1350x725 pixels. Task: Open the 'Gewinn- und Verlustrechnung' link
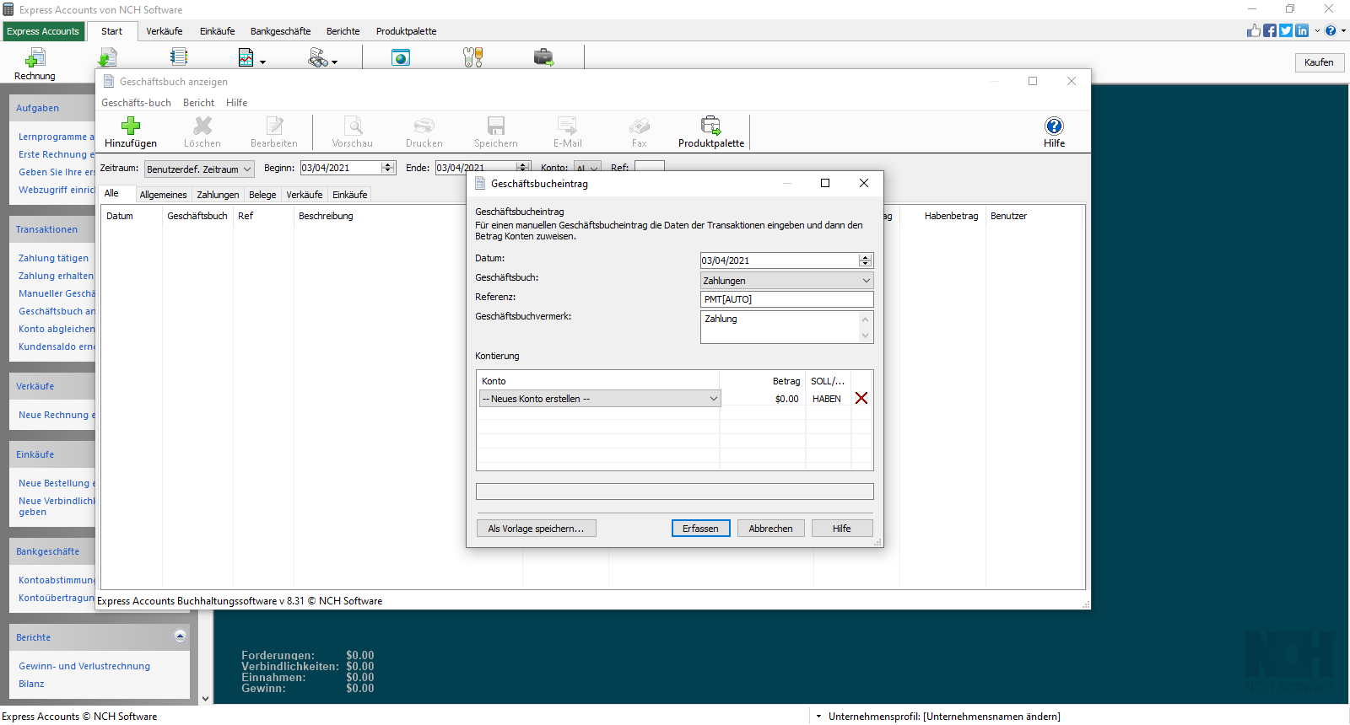84,666
